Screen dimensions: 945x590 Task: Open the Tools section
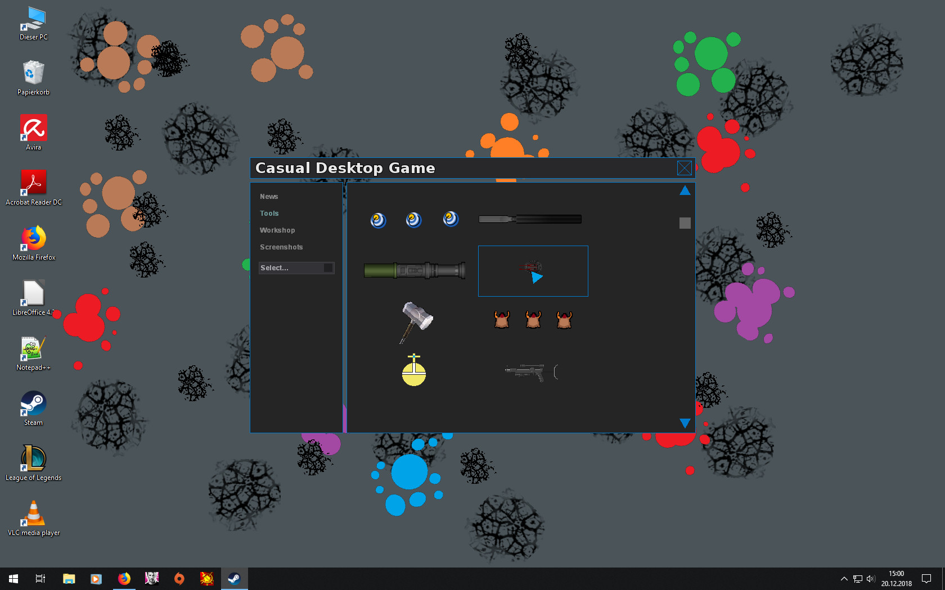point(269,213)
